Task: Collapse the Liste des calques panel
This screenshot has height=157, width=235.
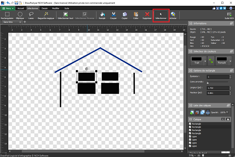Action: [x=190, y=105]
